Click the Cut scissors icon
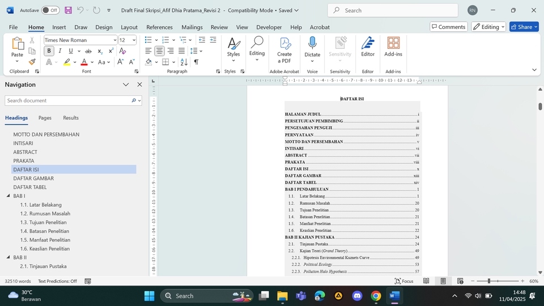The height and width of the screenshot is (306, 544). [32, 40]
